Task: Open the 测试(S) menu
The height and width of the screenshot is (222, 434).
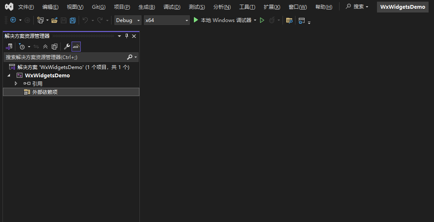Action: (197, 7)
